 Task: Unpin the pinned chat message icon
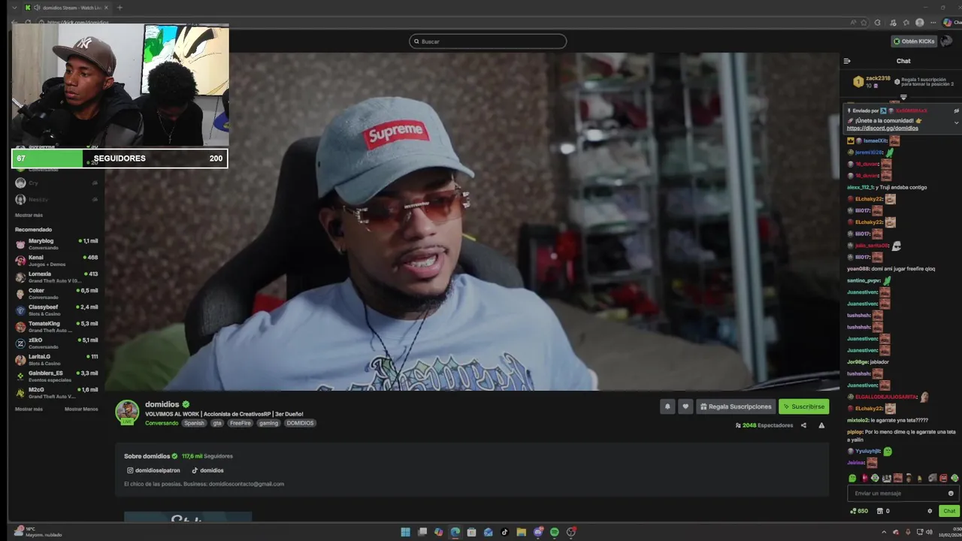pyautogui.click(x=957, y=110)
